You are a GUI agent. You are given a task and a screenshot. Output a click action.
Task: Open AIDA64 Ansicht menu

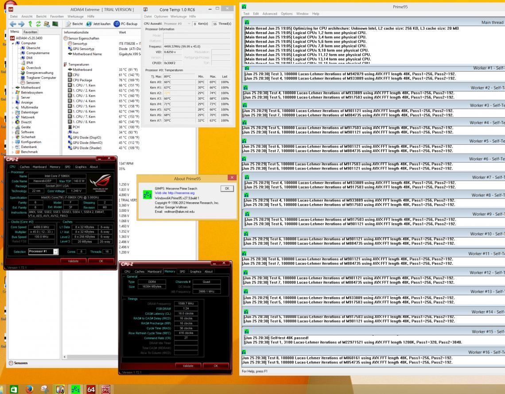click(x=27, y=16)
